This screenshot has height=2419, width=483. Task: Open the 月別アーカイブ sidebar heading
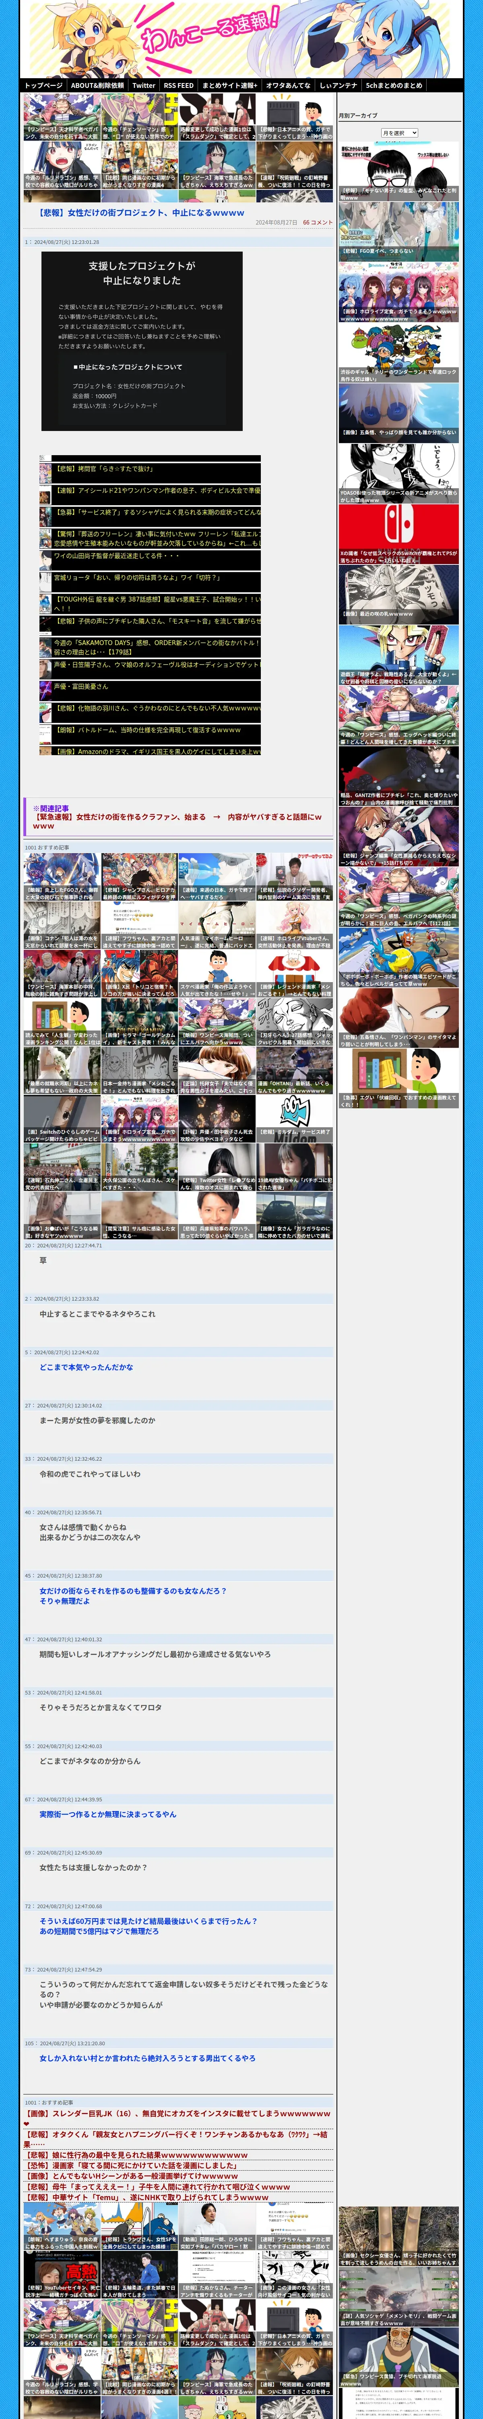[x=358, y=115]
